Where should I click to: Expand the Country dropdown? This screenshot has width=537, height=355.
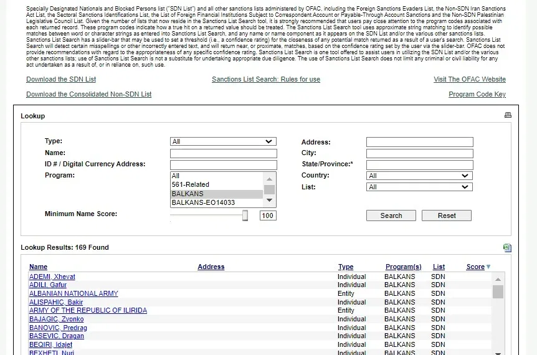click(420, 176)
